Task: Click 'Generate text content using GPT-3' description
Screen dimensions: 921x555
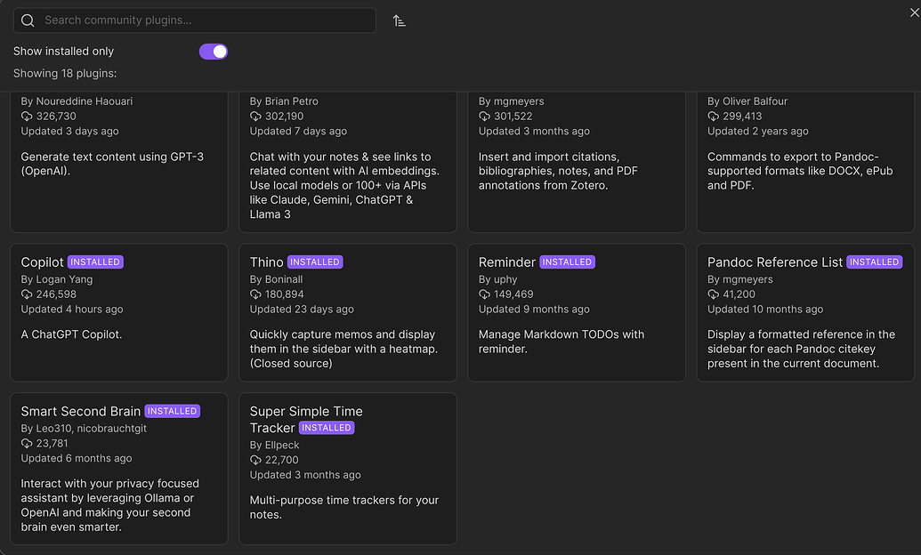Action: (x=112, y=164)
